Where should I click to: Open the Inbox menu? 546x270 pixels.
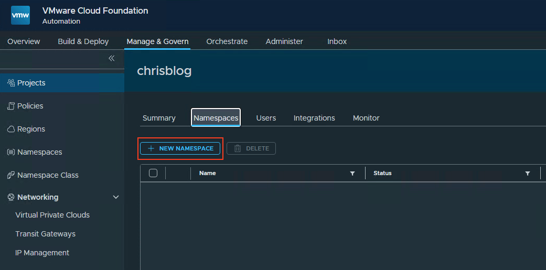pos(337,41)
